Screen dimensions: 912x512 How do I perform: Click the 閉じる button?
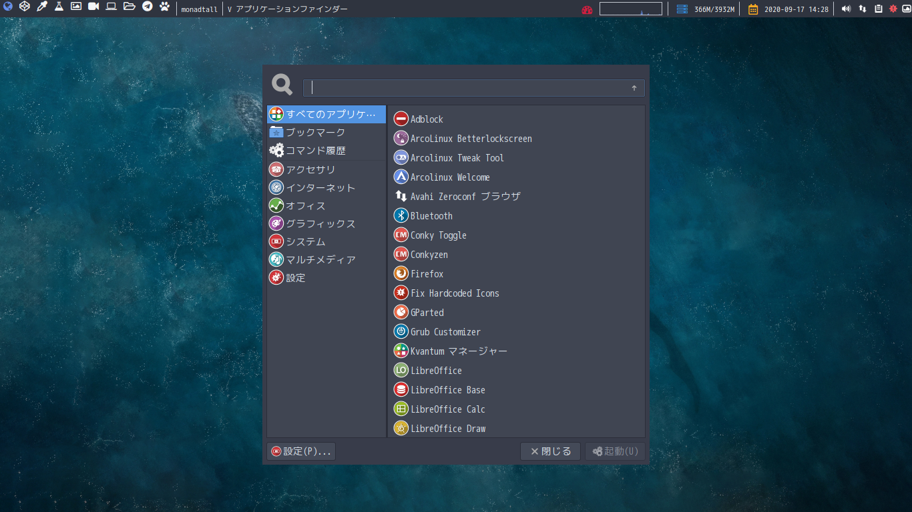pyautogui.click(x=550, y=451)
